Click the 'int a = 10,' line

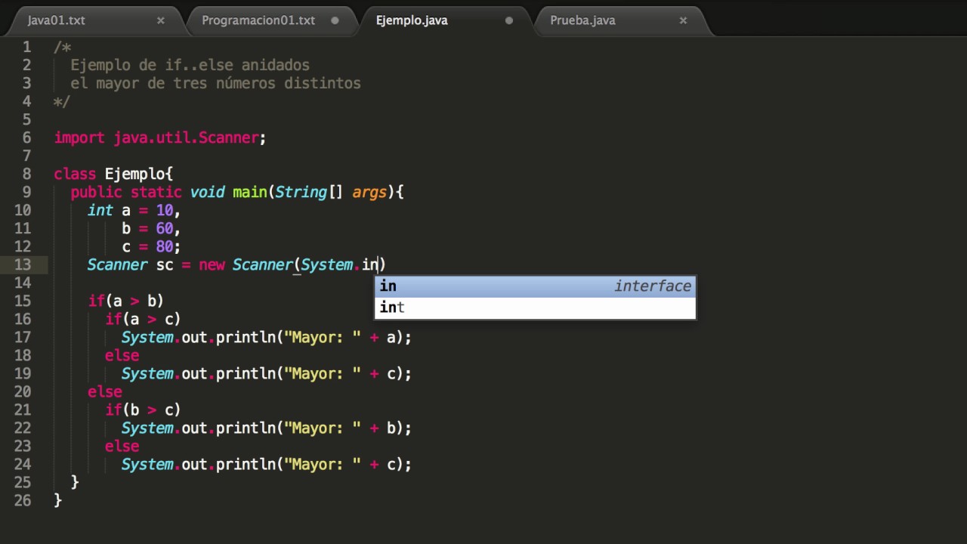(134, 210)
